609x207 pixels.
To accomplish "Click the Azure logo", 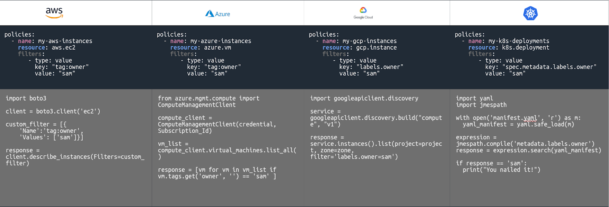I will (x=218, y=14).
